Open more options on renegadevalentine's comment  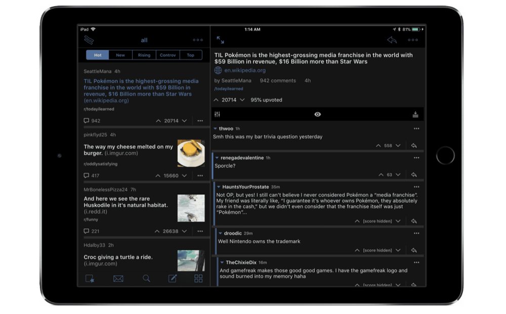416,158
